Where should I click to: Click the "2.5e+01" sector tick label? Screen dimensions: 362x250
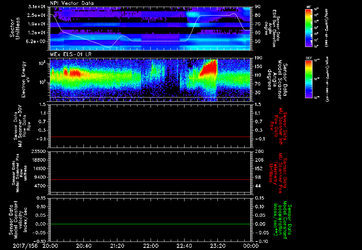tap(37, 15)
